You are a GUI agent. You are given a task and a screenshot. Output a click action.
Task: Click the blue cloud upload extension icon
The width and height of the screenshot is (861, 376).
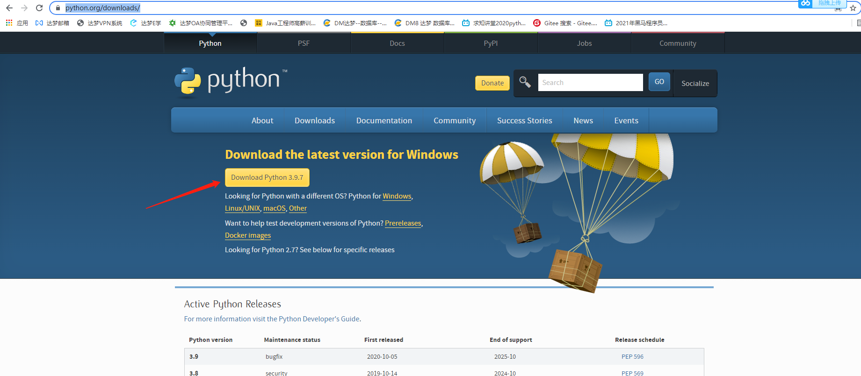pyautogui.click(x=805, y=3)
